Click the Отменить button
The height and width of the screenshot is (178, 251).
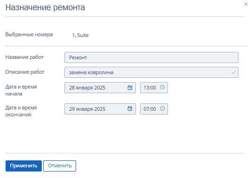coord(59,166)
